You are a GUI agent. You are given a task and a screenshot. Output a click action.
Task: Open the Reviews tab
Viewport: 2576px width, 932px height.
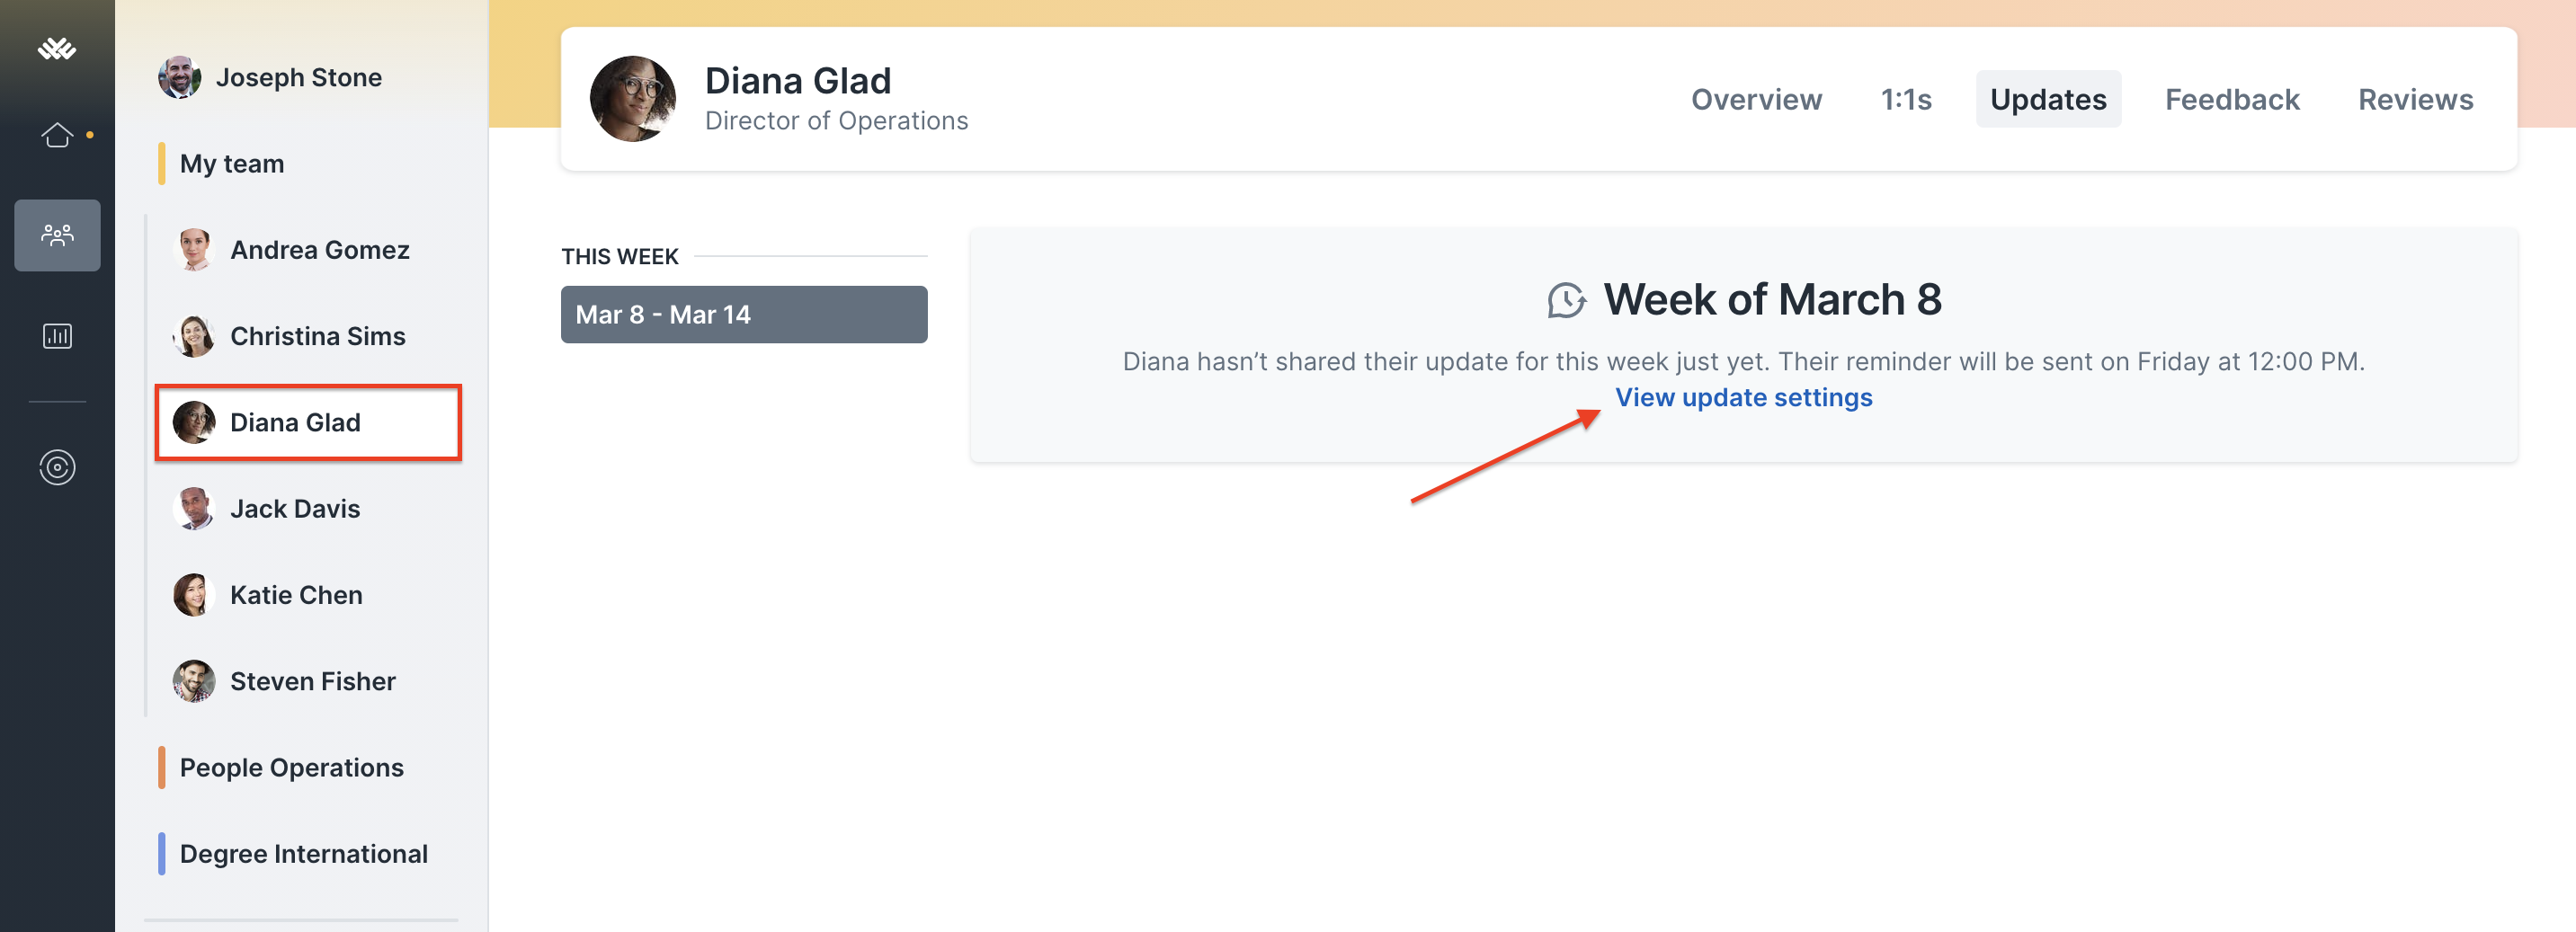pyautogui.click(x=2415, y=99)
